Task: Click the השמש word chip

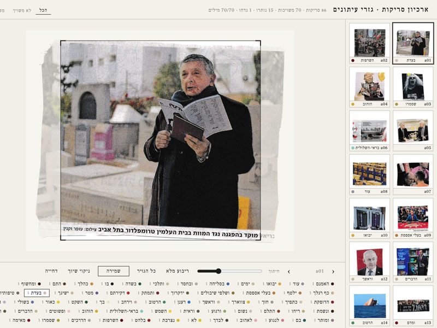Action: [x=162, y=311]
